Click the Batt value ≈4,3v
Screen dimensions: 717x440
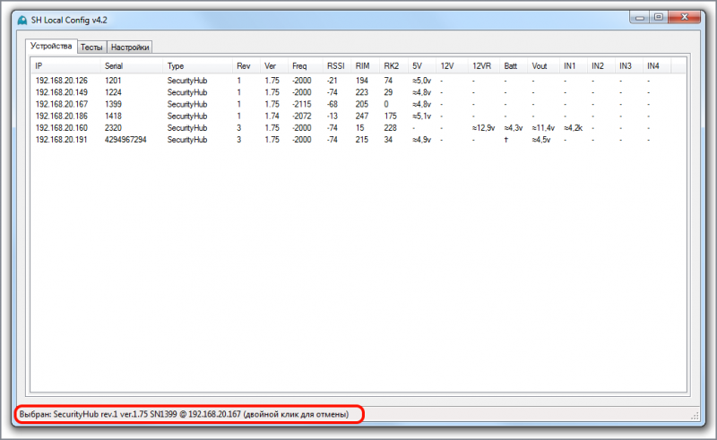click(x=514, y=128)
